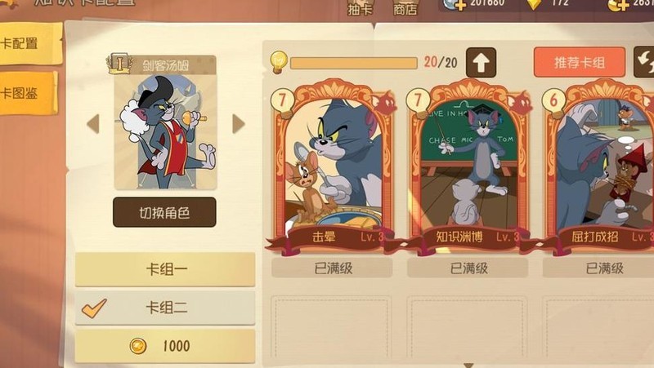Select deck 卡组二 with checkmark
Image resolution: width=654 pixels, height=368 pixels.
(165, 308)
